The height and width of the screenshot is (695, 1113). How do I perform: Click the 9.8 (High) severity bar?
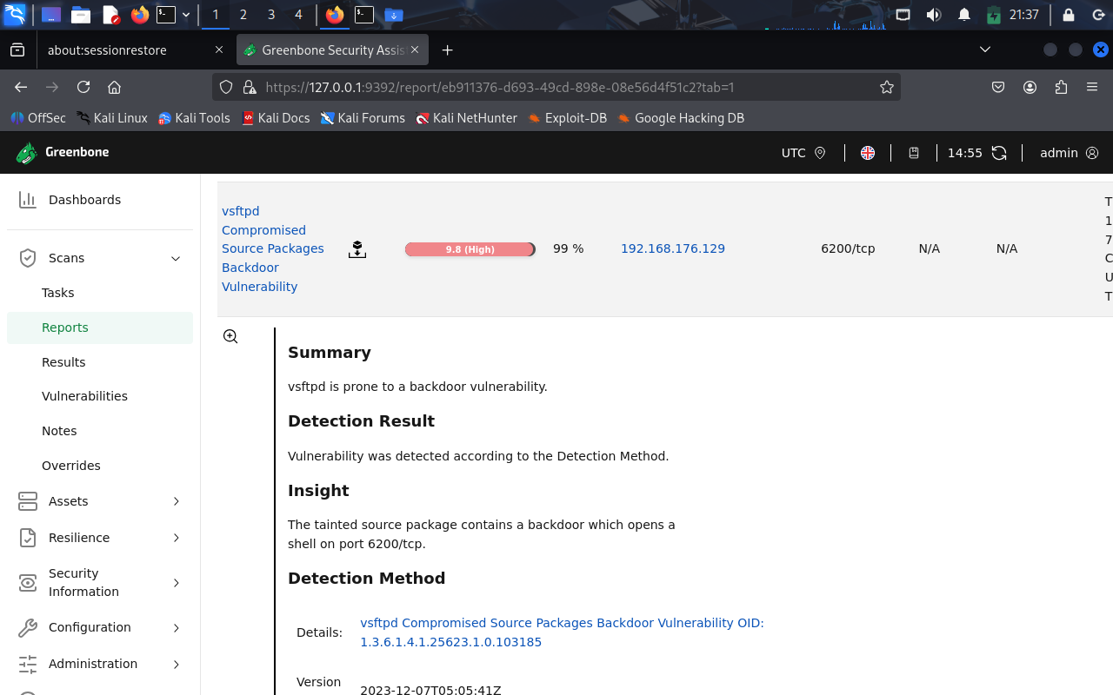pos(470,249)
